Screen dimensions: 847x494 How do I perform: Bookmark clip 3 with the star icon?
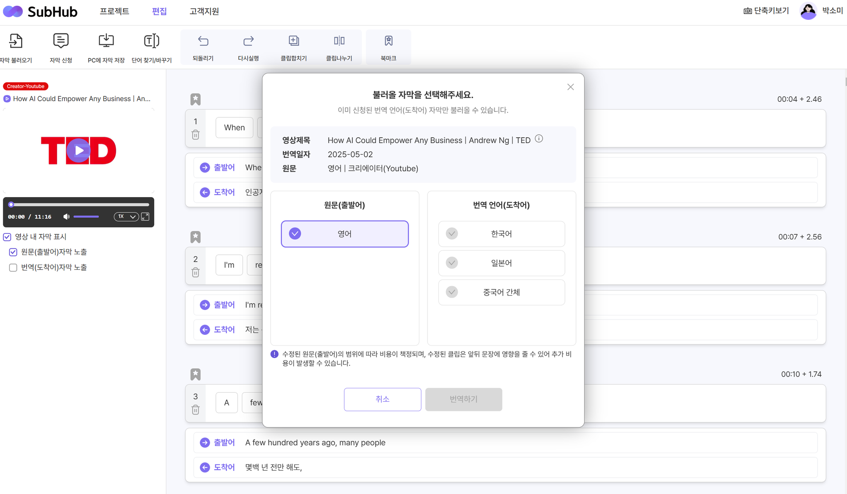click(x=196, y=374)
